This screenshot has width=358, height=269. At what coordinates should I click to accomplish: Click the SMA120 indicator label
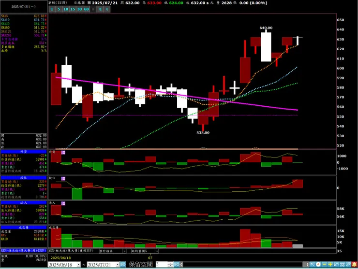click(x=6, y=31)
